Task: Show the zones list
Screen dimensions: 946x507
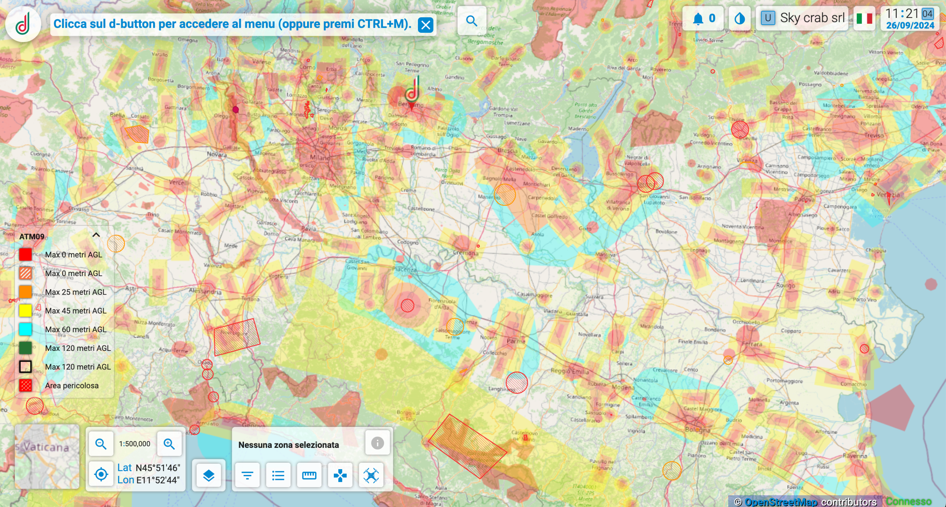Action: (278, 476)
